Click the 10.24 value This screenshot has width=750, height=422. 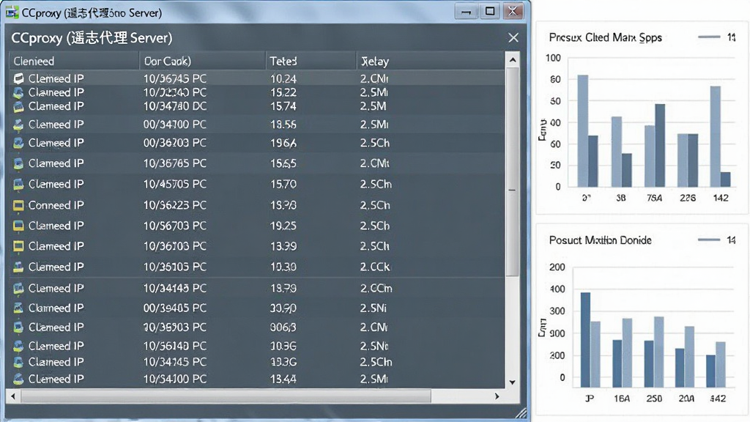coord(283,78)
